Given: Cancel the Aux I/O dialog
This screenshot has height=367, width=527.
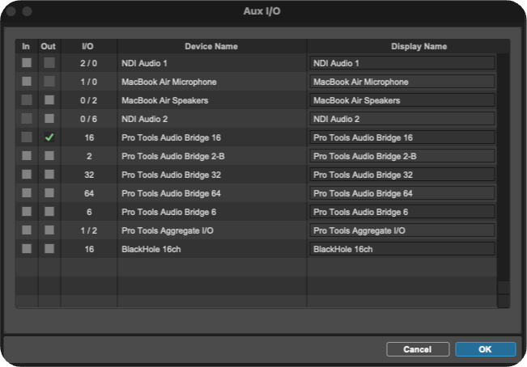Looking at the screenshot, I should [418, 349].
